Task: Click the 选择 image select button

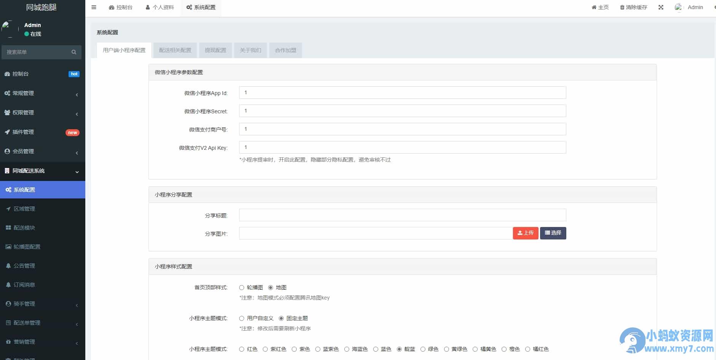Action: coord(553,233)
